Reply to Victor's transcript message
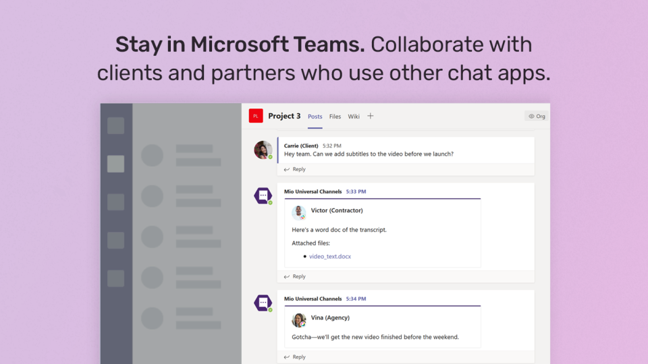648x364 pixels. pyautogui.click(x=295, y=276)
